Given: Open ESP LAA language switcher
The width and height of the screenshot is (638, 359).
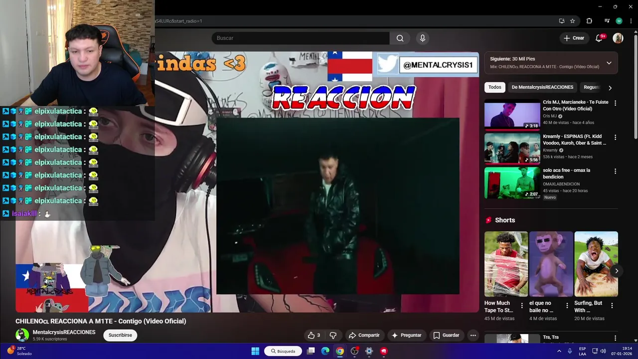Looking at the screenshot, I should point(582,351).
